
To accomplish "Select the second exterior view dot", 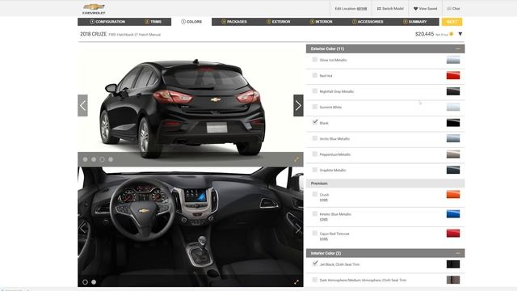I will tap(94, 159).
